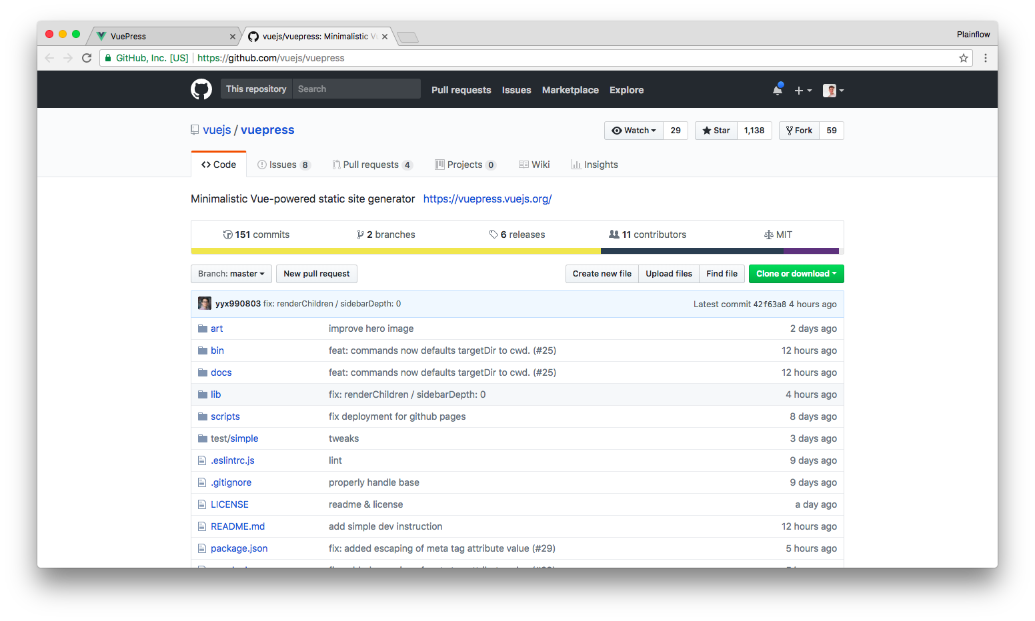Open the notifications bell icon
The image size is (1035, 621).
[778, 90]
